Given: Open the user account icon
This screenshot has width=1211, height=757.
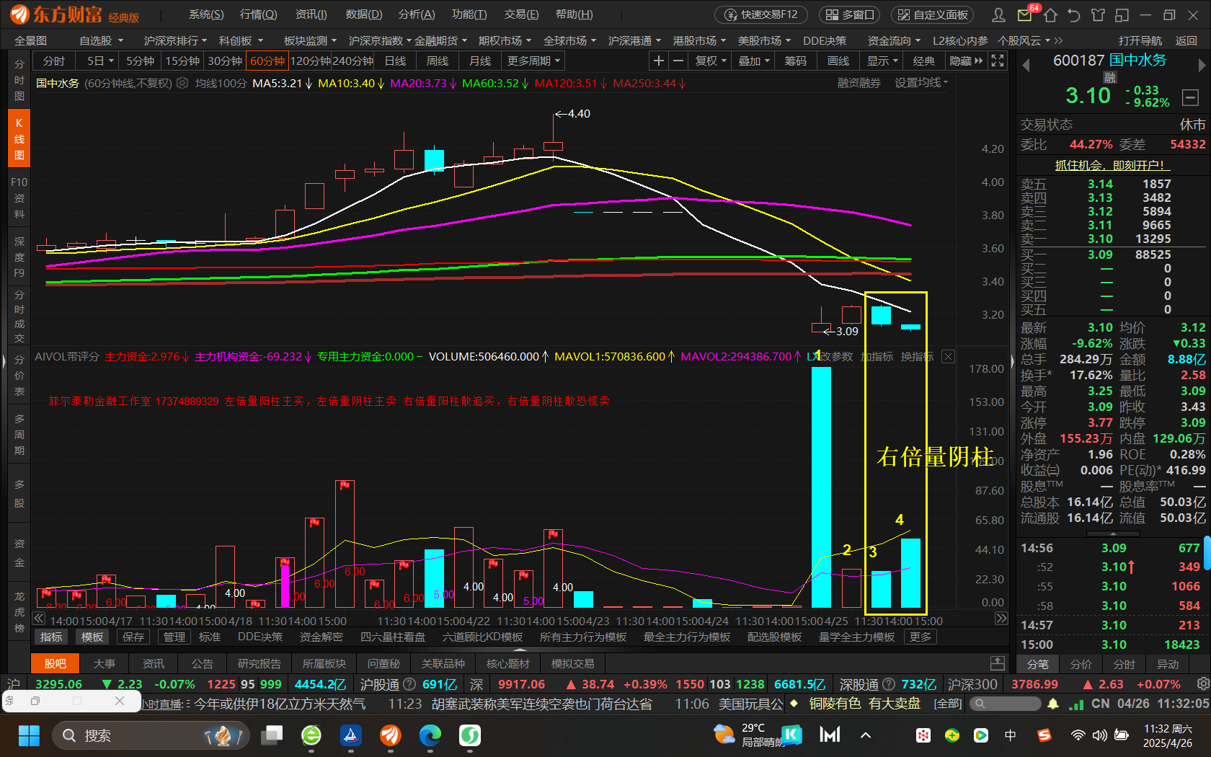Looking at the screenshot, I should pyautogui.click(x=998, y=15).
